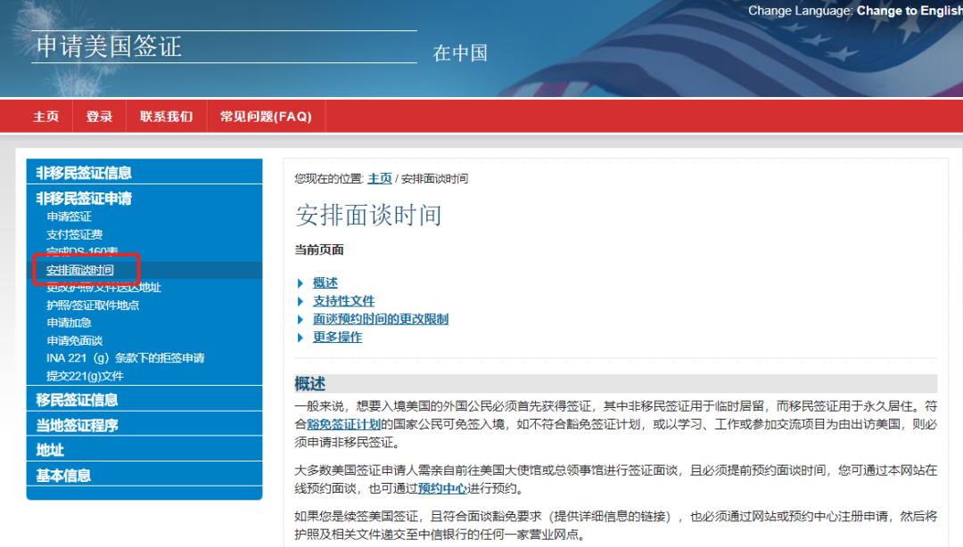Click the arrow bullet beside 支持性文件
Image resolution: width=963 pixels, height=547 pixels.
(300, 301)
